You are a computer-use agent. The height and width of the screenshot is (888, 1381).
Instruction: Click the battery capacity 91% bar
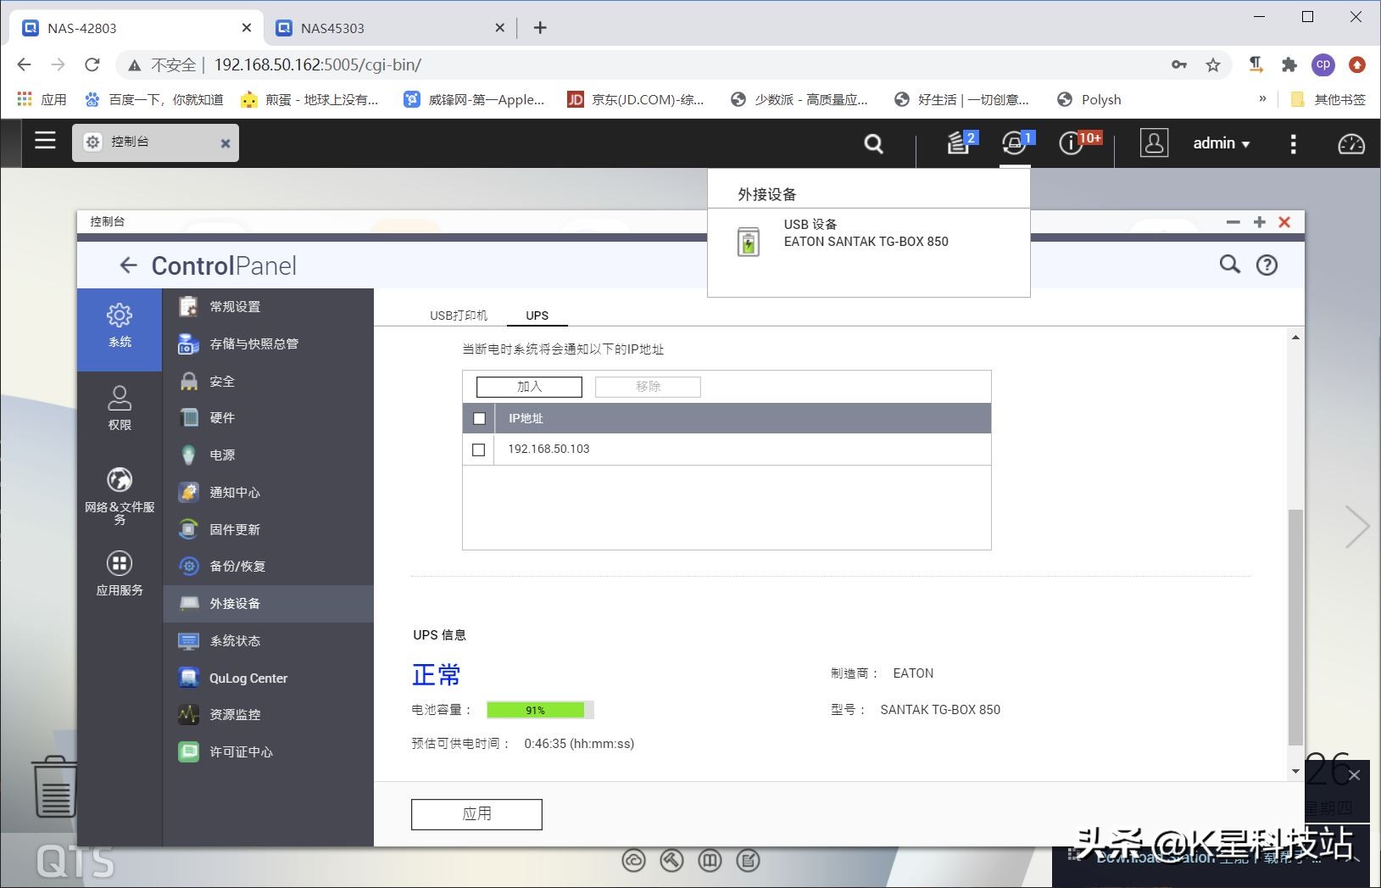click(540, 710)
